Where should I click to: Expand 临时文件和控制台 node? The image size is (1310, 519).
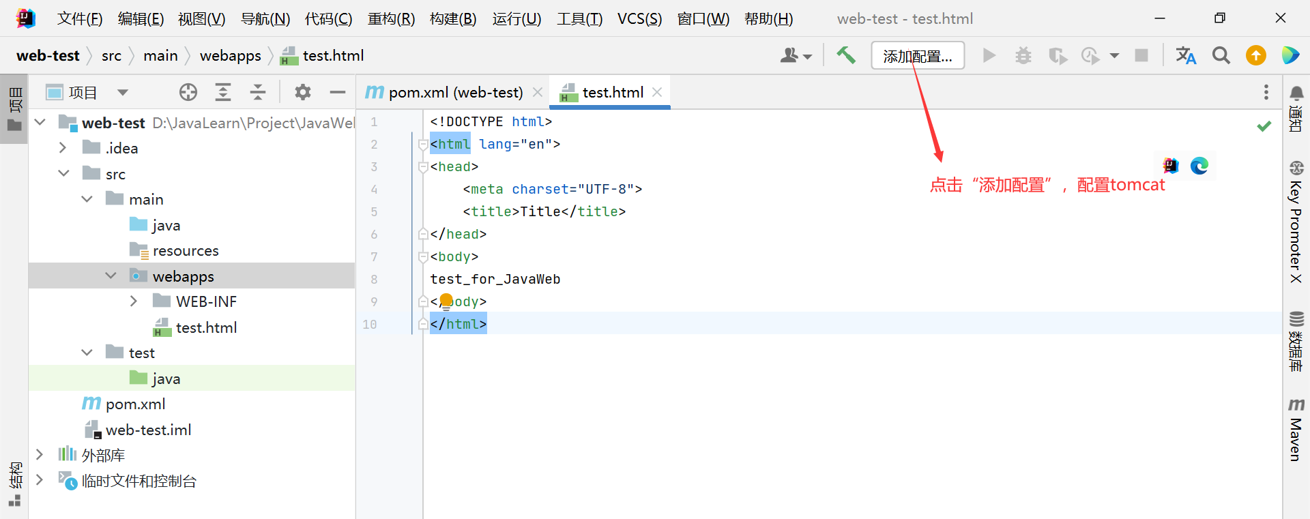(40, 481)
